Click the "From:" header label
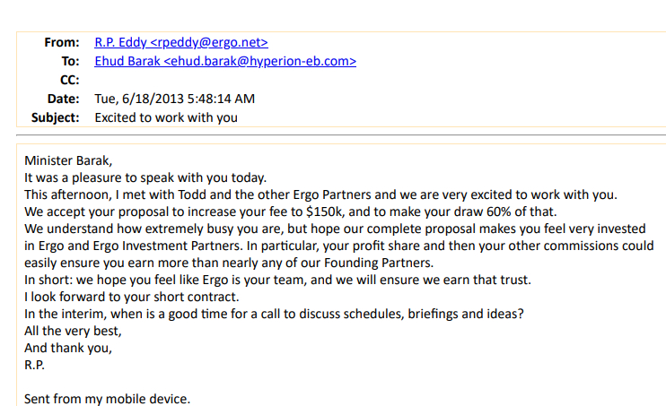 click(61, 42)
